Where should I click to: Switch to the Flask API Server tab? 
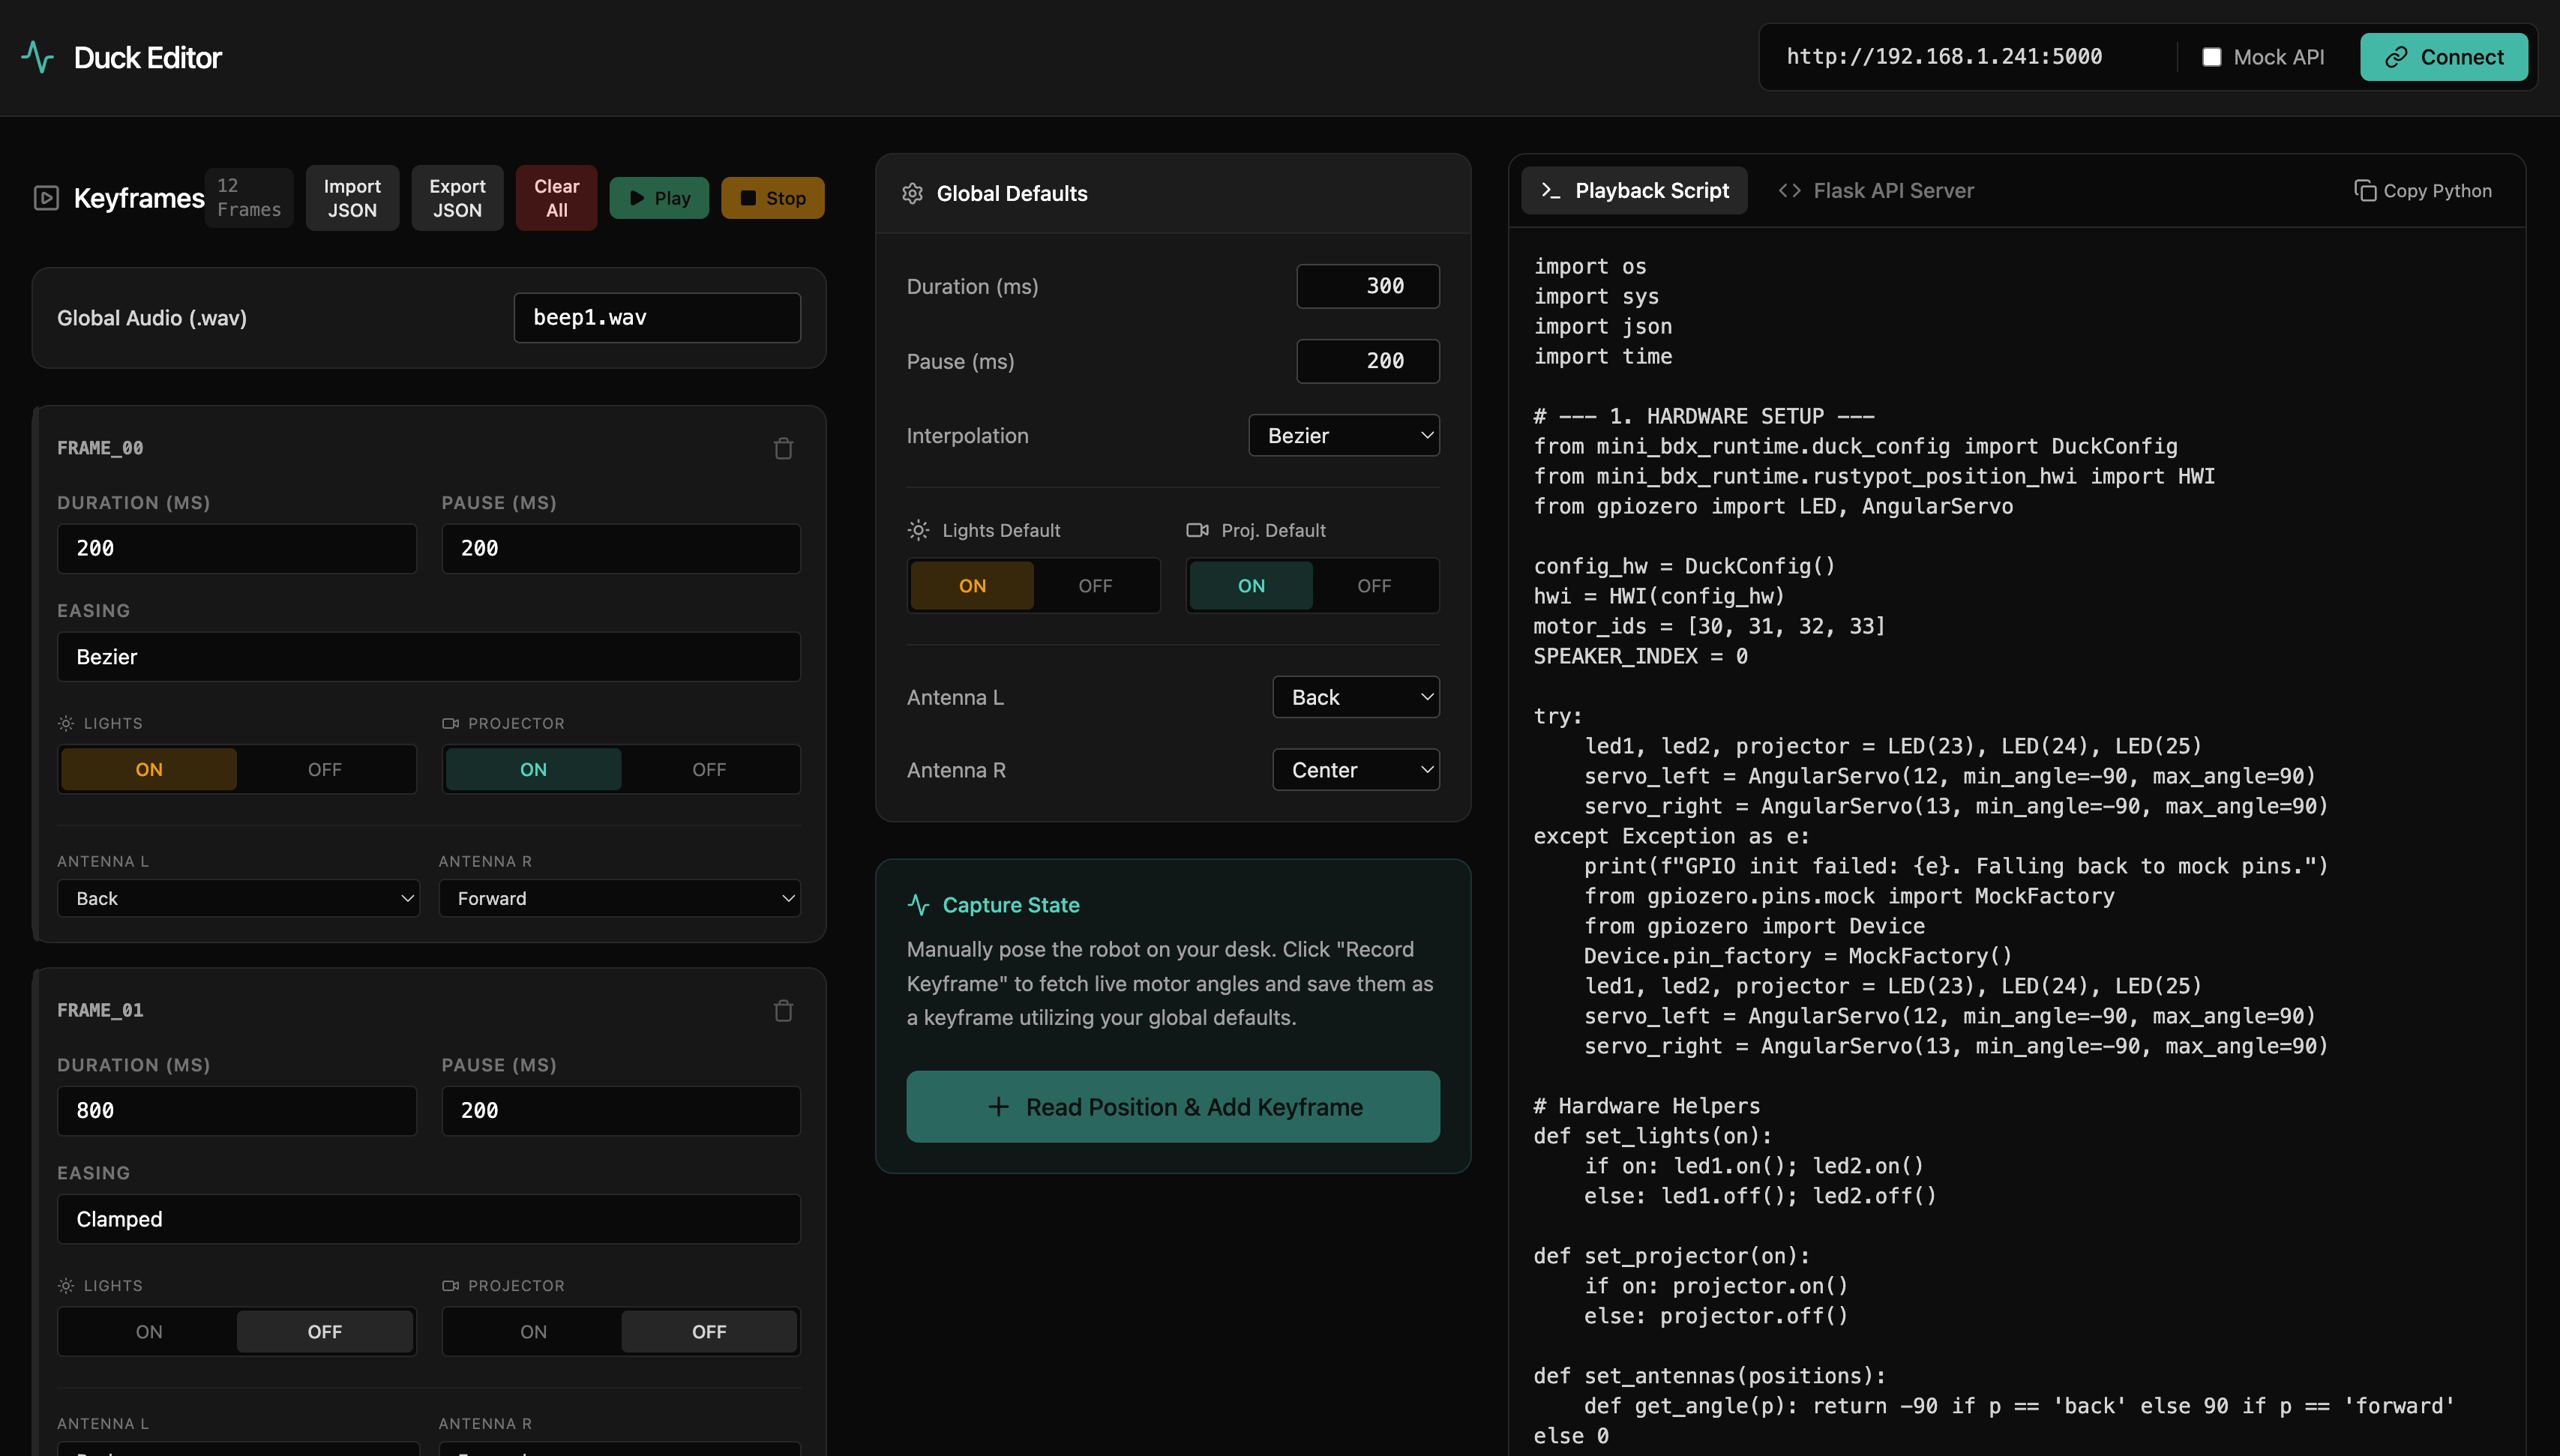click(1876, 191)
